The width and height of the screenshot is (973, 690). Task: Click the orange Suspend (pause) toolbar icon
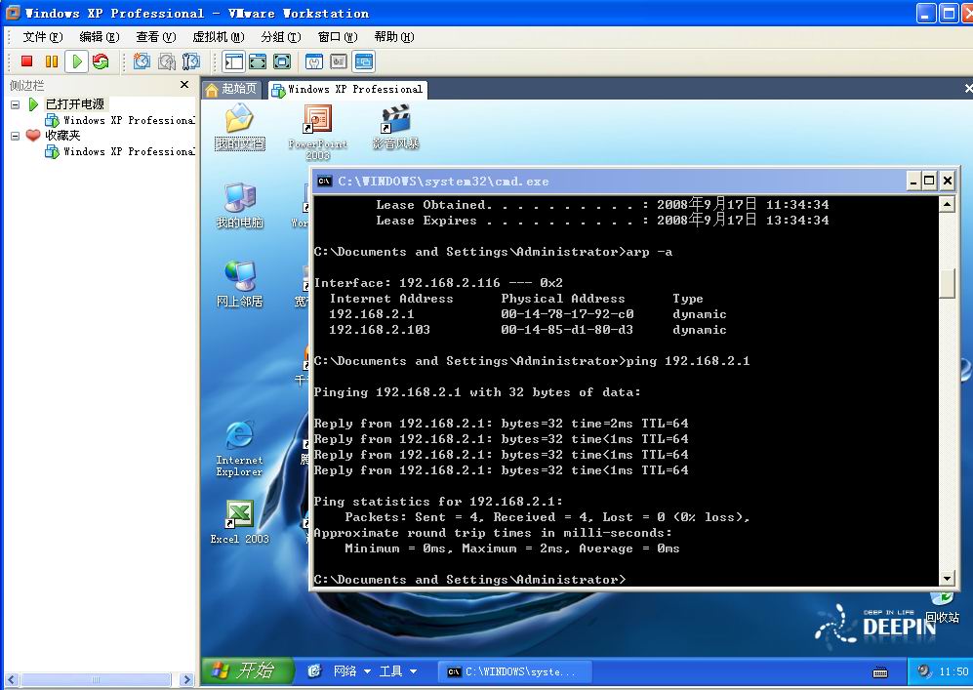(x=52, y=61)
